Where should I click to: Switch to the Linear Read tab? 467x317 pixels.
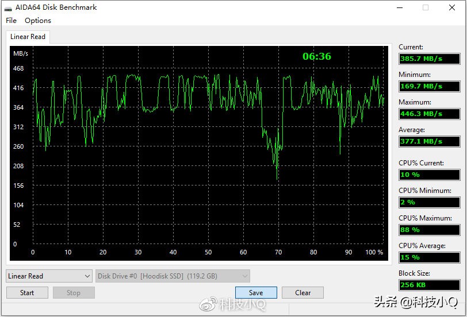click(28, 37)
